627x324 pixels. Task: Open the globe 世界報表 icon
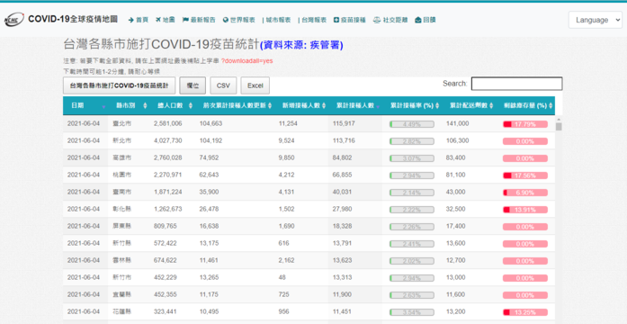pyautogui.click(x=226, y=20)
